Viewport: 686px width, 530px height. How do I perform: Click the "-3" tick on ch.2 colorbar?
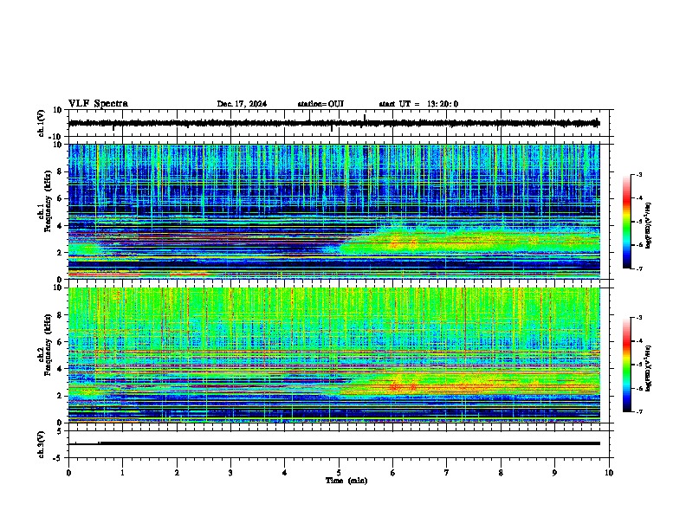pos(639,318)
